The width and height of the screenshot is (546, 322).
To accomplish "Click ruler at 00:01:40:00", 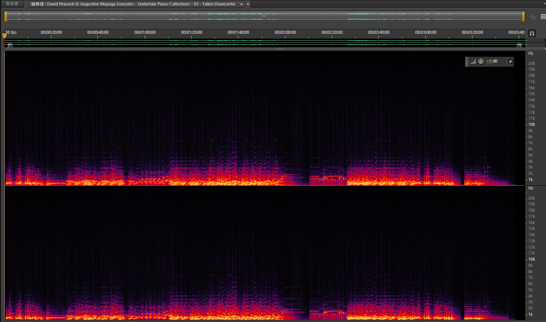I will tap(238, 32).
